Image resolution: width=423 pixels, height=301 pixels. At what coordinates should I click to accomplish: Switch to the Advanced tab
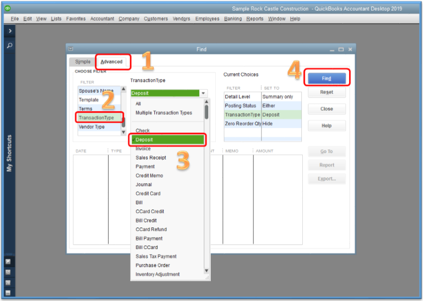112,61
